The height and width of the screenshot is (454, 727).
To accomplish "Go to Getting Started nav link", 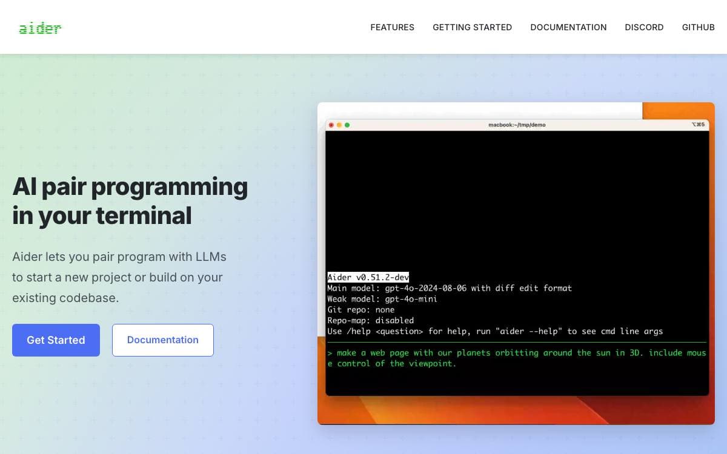I will pyautogui.click(x=473, y=27).
